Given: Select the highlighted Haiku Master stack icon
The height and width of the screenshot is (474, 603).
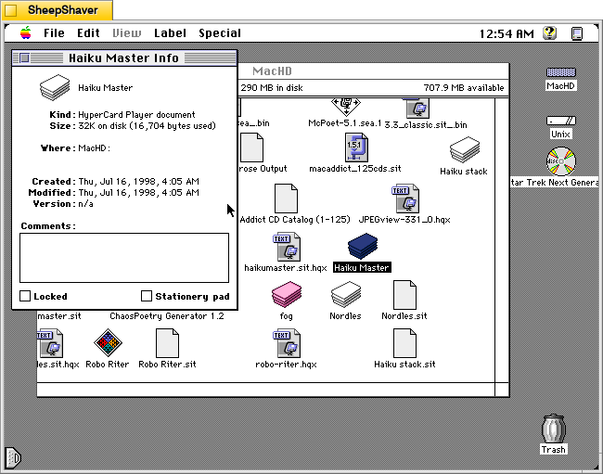Looking at the screenshot, I should 362,247.
